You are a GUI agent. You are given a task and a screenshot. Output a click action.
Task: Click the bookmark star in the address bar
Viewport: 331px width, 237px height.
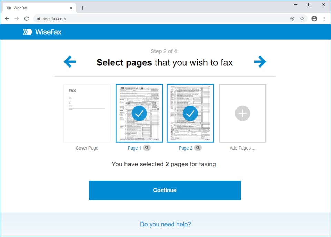click(x=302, y=19)
